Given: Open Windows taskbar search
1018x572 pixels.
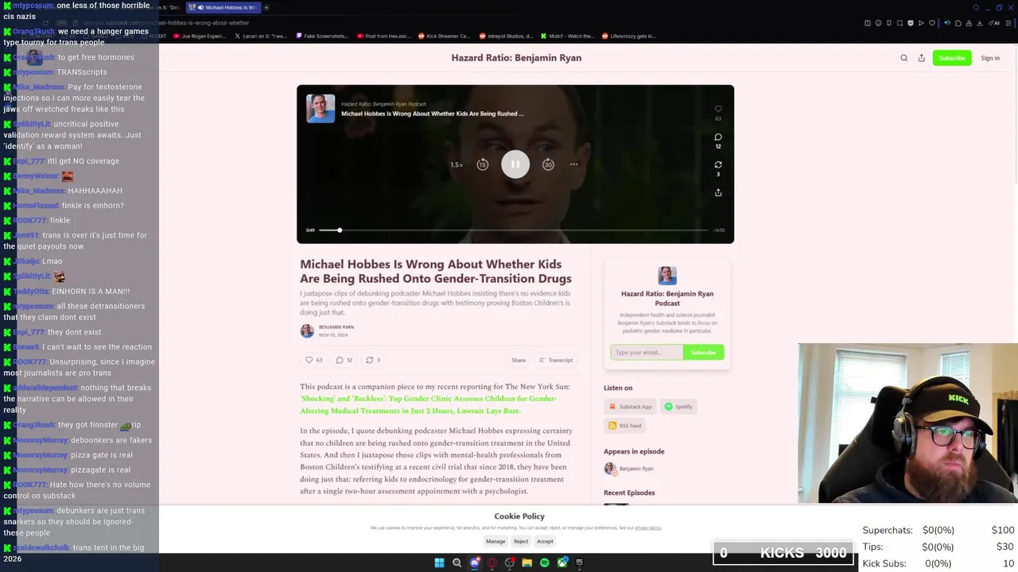Looking at the screenshot, I should tap(457, 562).
